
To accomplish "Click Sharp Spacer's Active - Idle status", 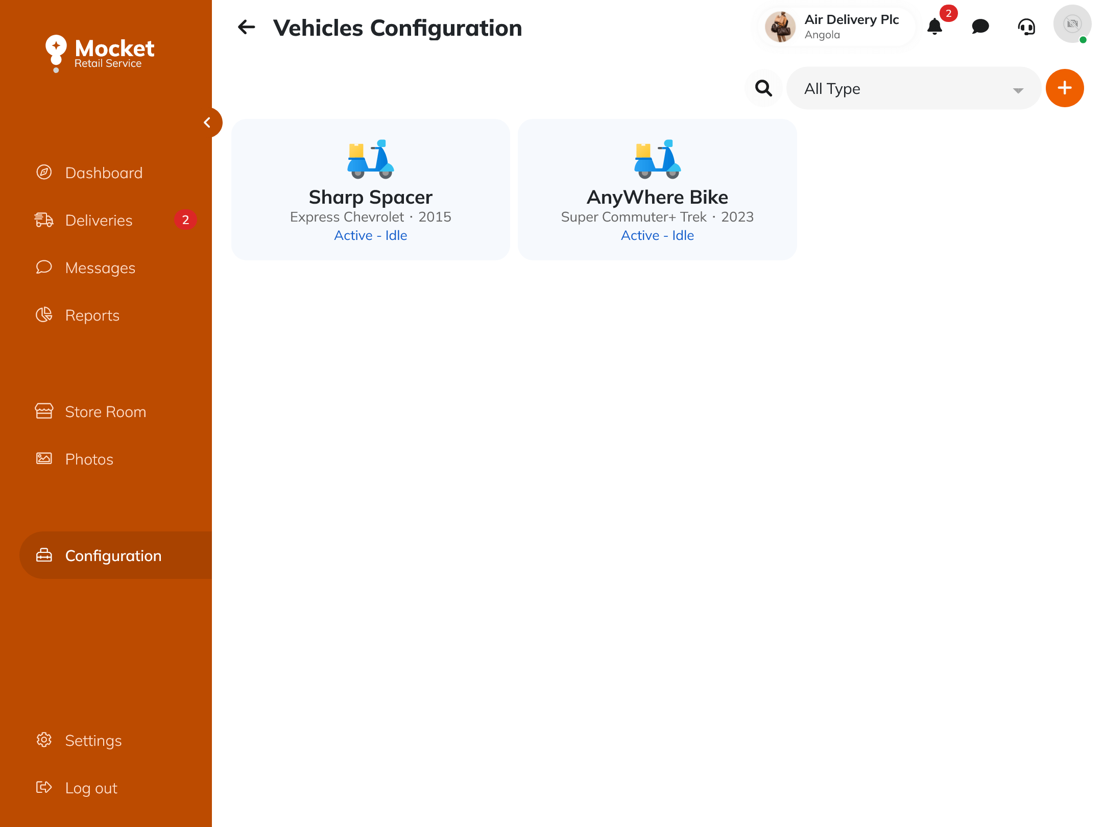I will click(x=371, y=235).
